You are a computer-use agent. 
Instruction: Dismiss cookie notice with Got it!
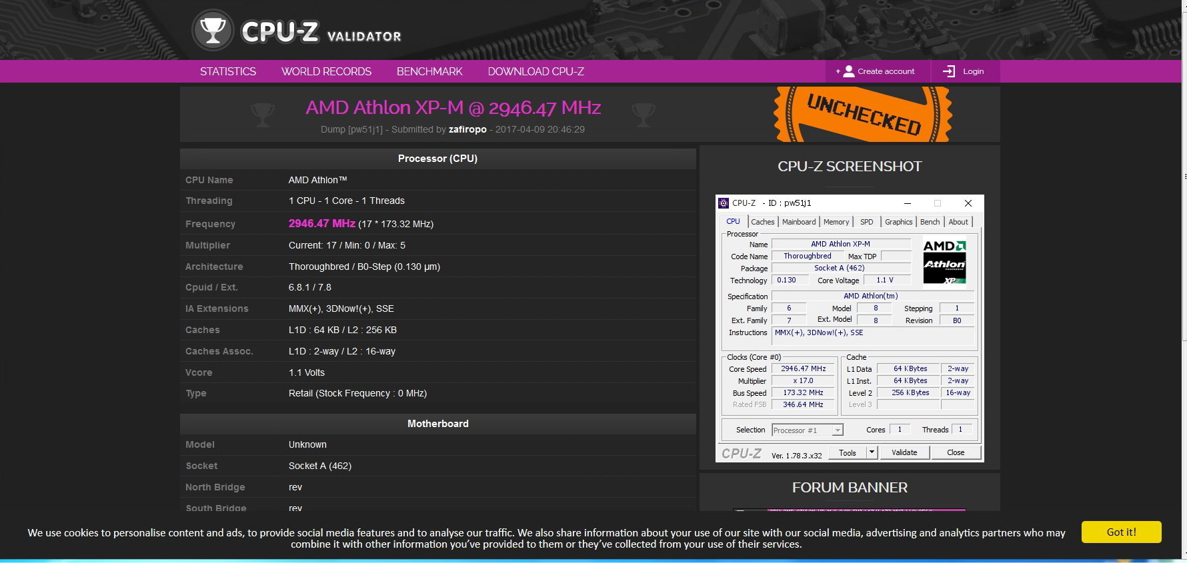1121,532
